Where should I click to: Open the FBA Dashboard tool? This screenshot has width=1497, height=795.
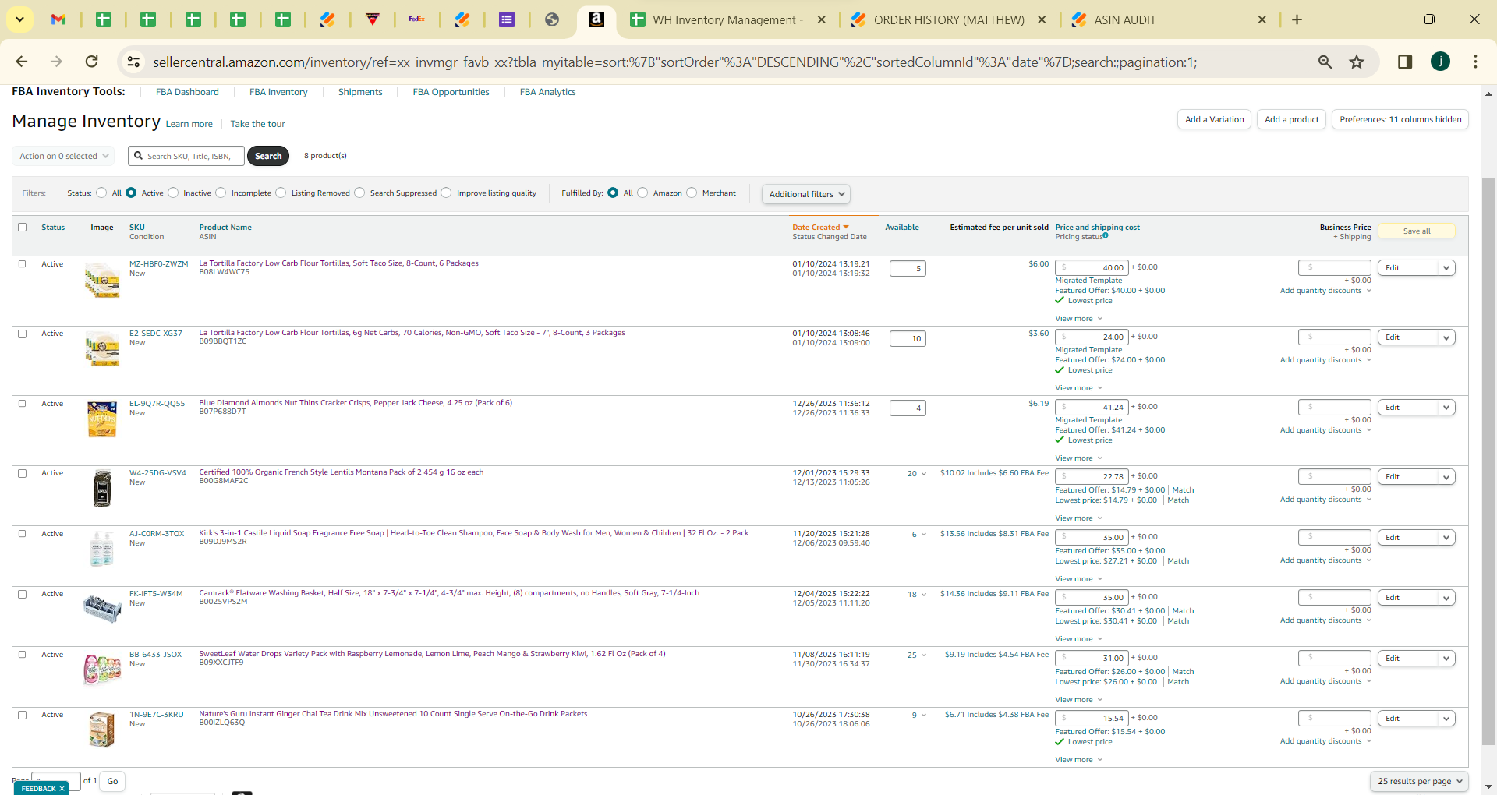click(x=187, y=92)
